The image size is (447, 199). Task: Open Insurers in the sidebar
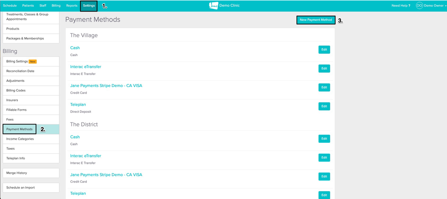pos(31,100)
